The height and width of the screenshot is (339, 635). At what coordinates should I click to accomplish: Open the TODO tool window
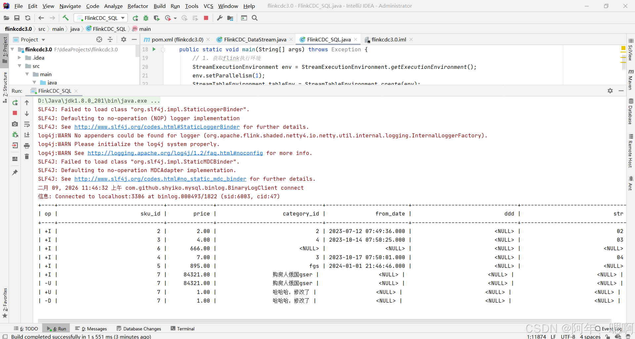[26, 329]
